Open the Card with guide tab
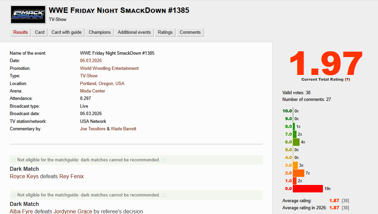This screenshot has height=214, width=378. click(67, 32)
